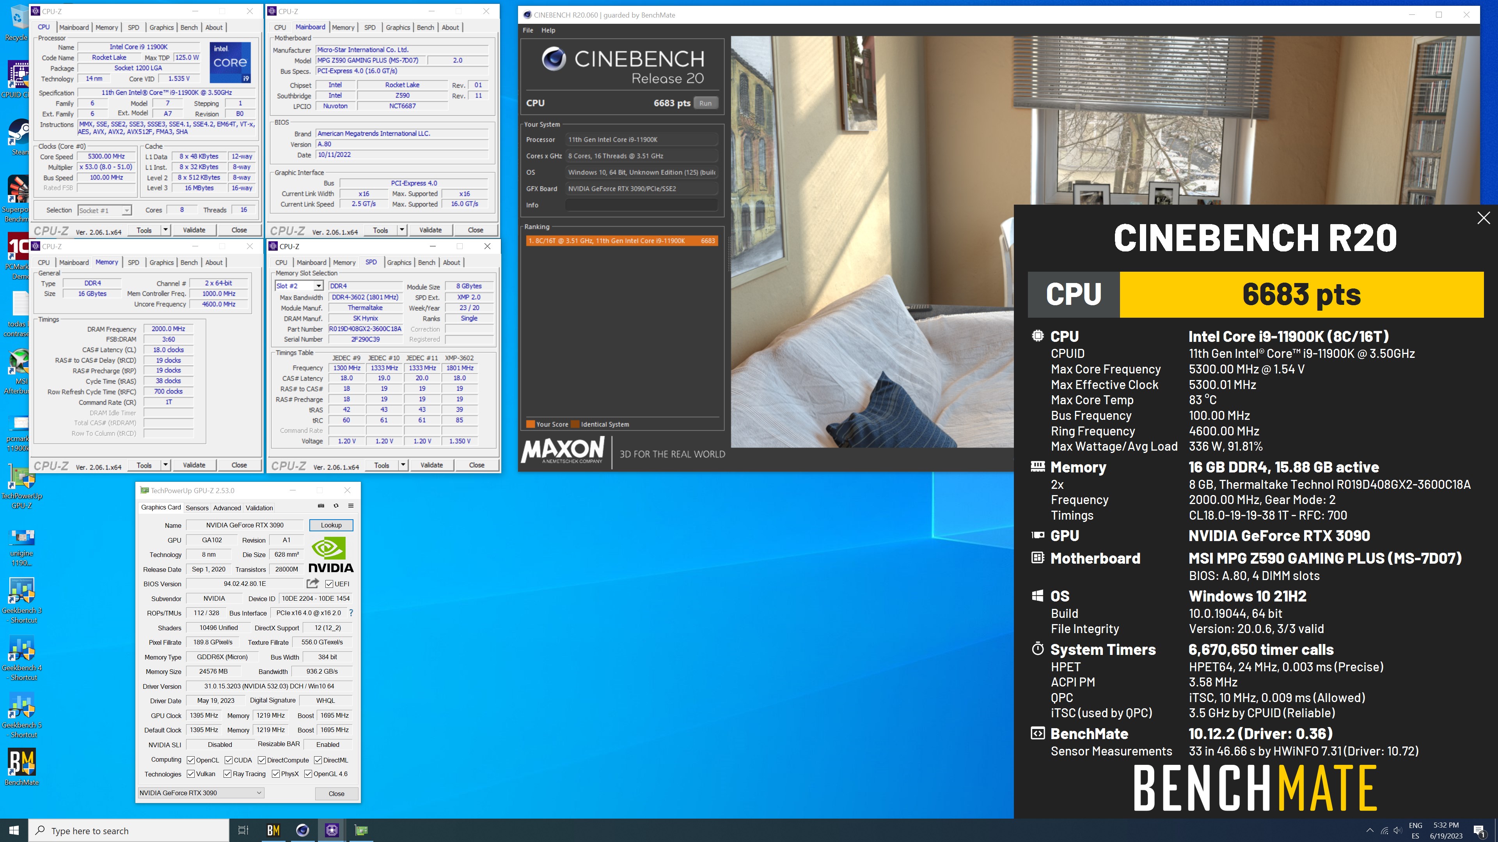
Task: Open the Bench tab in the CPU-Z SPD window
Action: 426,263
